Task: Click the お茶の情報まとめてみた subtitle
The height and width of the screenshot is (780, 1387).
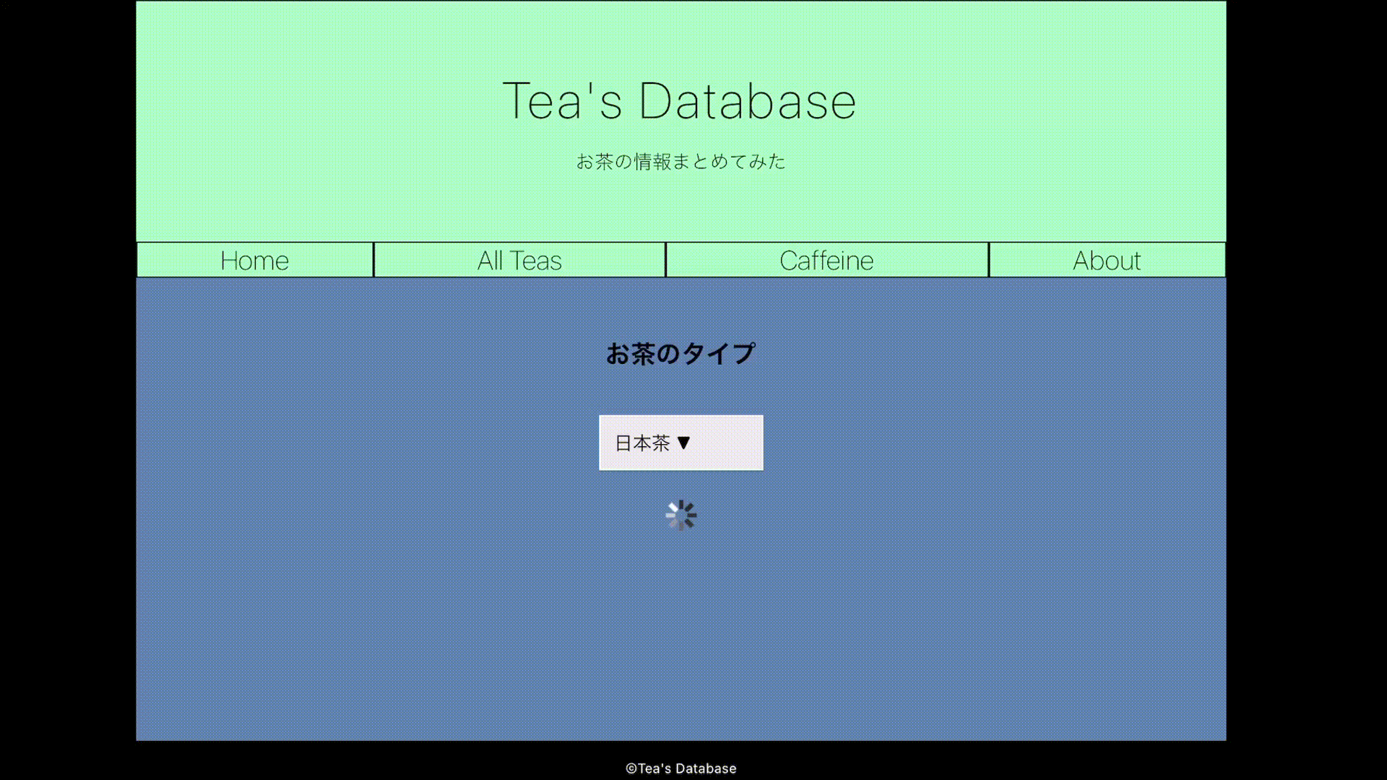Action: click(680, 162)
